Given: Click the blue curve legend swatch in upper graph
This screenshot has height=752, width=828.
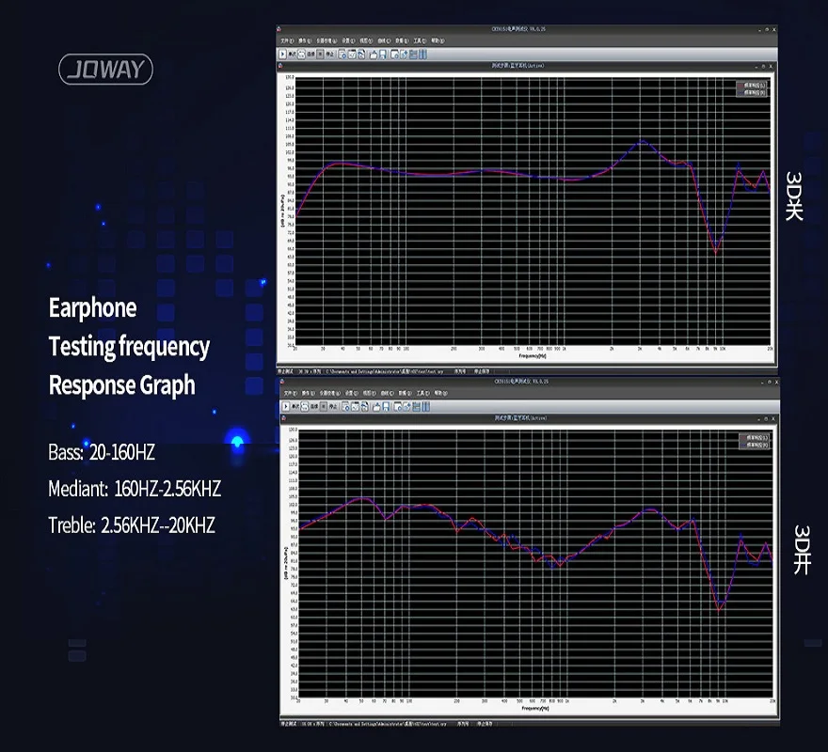Looking at the screenshot, I should tap(740, 92).
